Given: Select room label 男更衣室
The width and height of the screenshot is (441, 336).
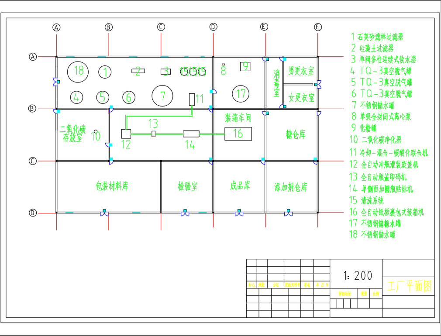Looking at the screenshot, I should pyautogui.click(x=301, y=71).
